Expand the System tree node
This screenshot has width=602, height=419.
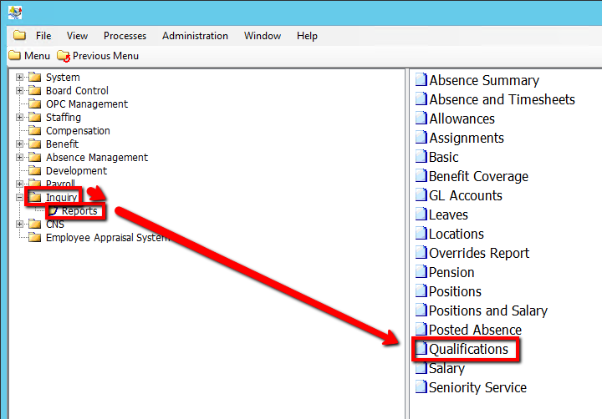click(19, 78)
